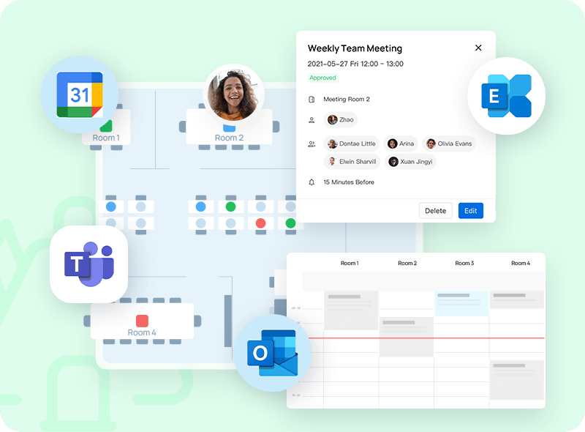This screenshot has height=432, width=585.
Task: Select the Room 2 column header in schedule
Action: pyautogui.click(x=407, y=264)
